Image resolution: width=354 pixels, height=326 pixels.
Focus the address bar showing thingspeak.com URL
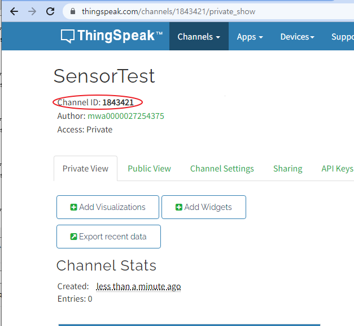[x=208, y=11]
